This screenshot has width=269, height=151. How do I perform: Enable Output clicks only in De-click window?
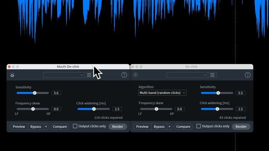198,126
